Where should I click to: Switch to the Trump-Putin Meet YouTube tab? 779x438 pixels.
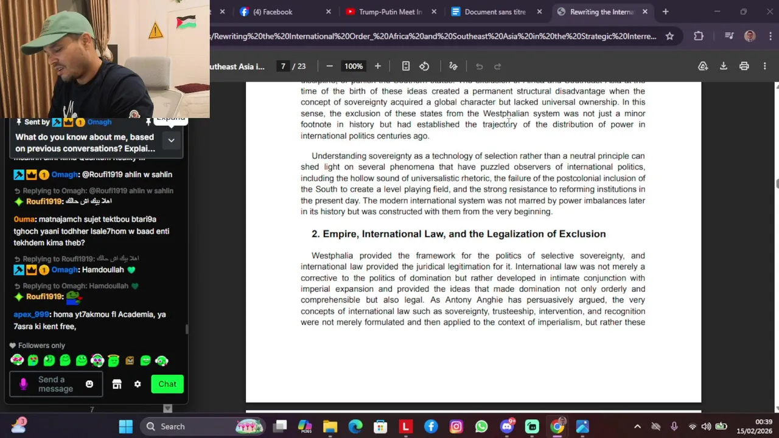pos(390,12)
